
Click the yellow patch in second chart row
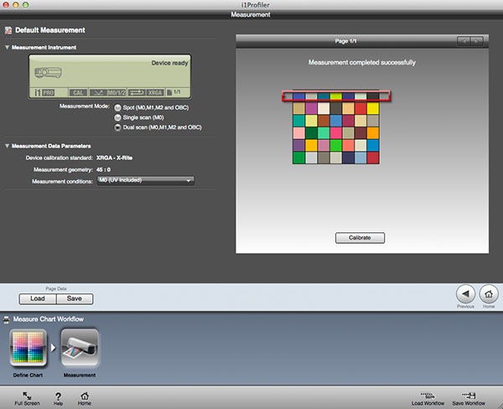373,108
